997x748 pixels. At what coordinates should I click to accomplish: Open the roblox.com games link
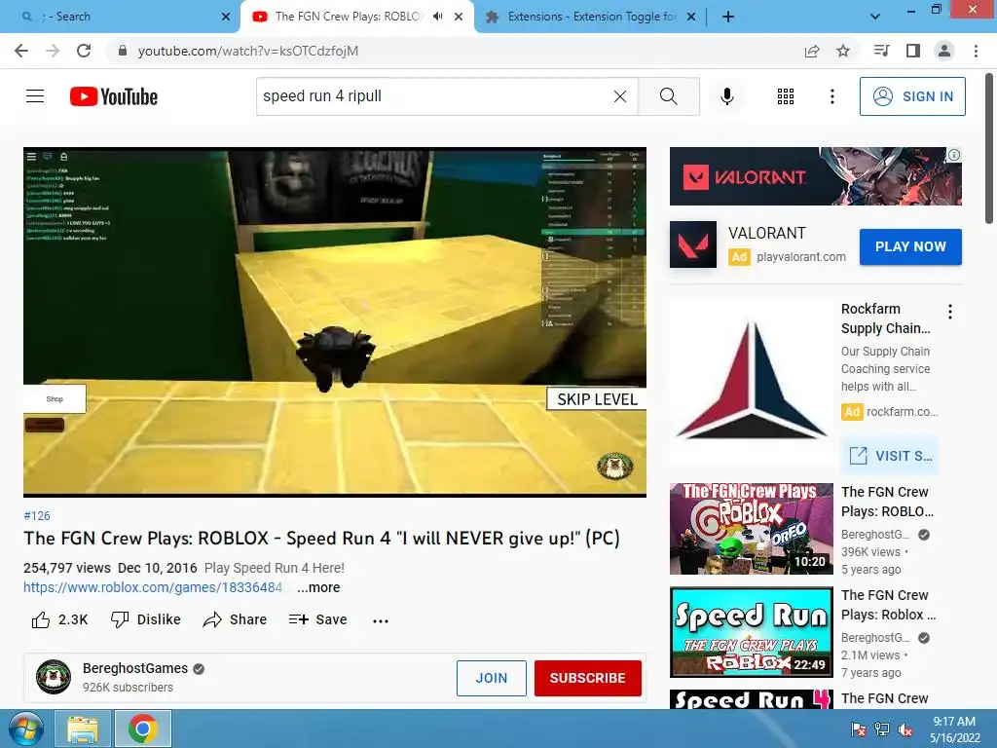153,587
